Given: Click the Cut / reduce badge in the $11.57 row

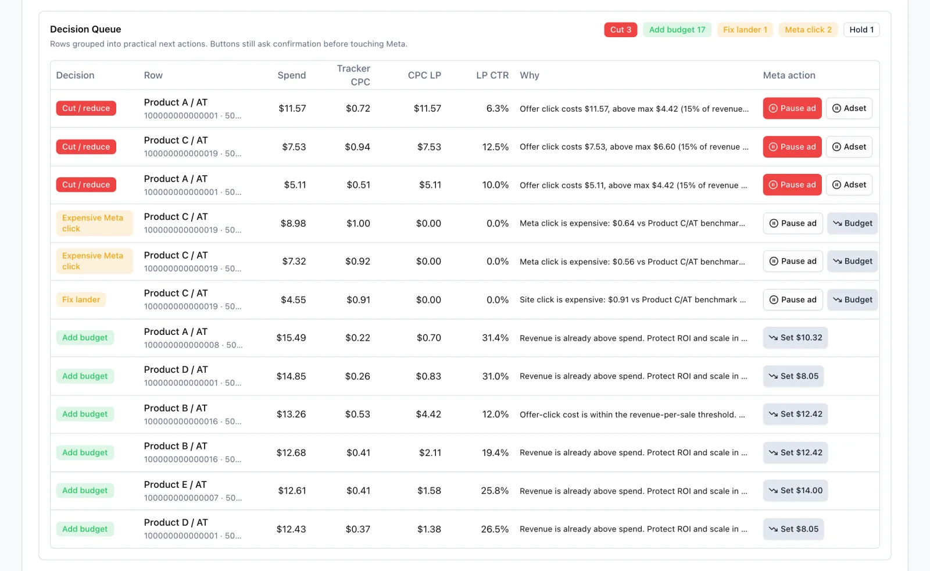Looking at the screenshot, I should [x=86, y=108].
